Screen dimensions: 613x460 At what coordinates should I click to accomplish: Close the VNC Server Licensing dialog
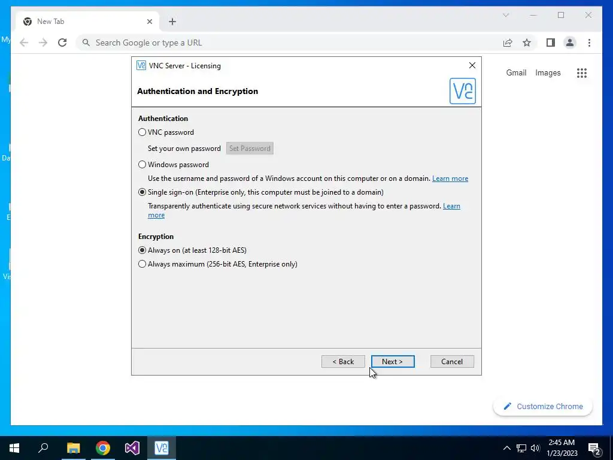point(472,65)
